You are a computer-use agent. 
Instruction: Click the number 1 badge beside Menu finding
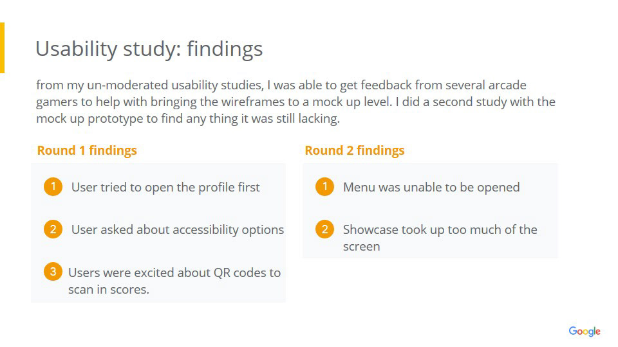pos(324,187)
